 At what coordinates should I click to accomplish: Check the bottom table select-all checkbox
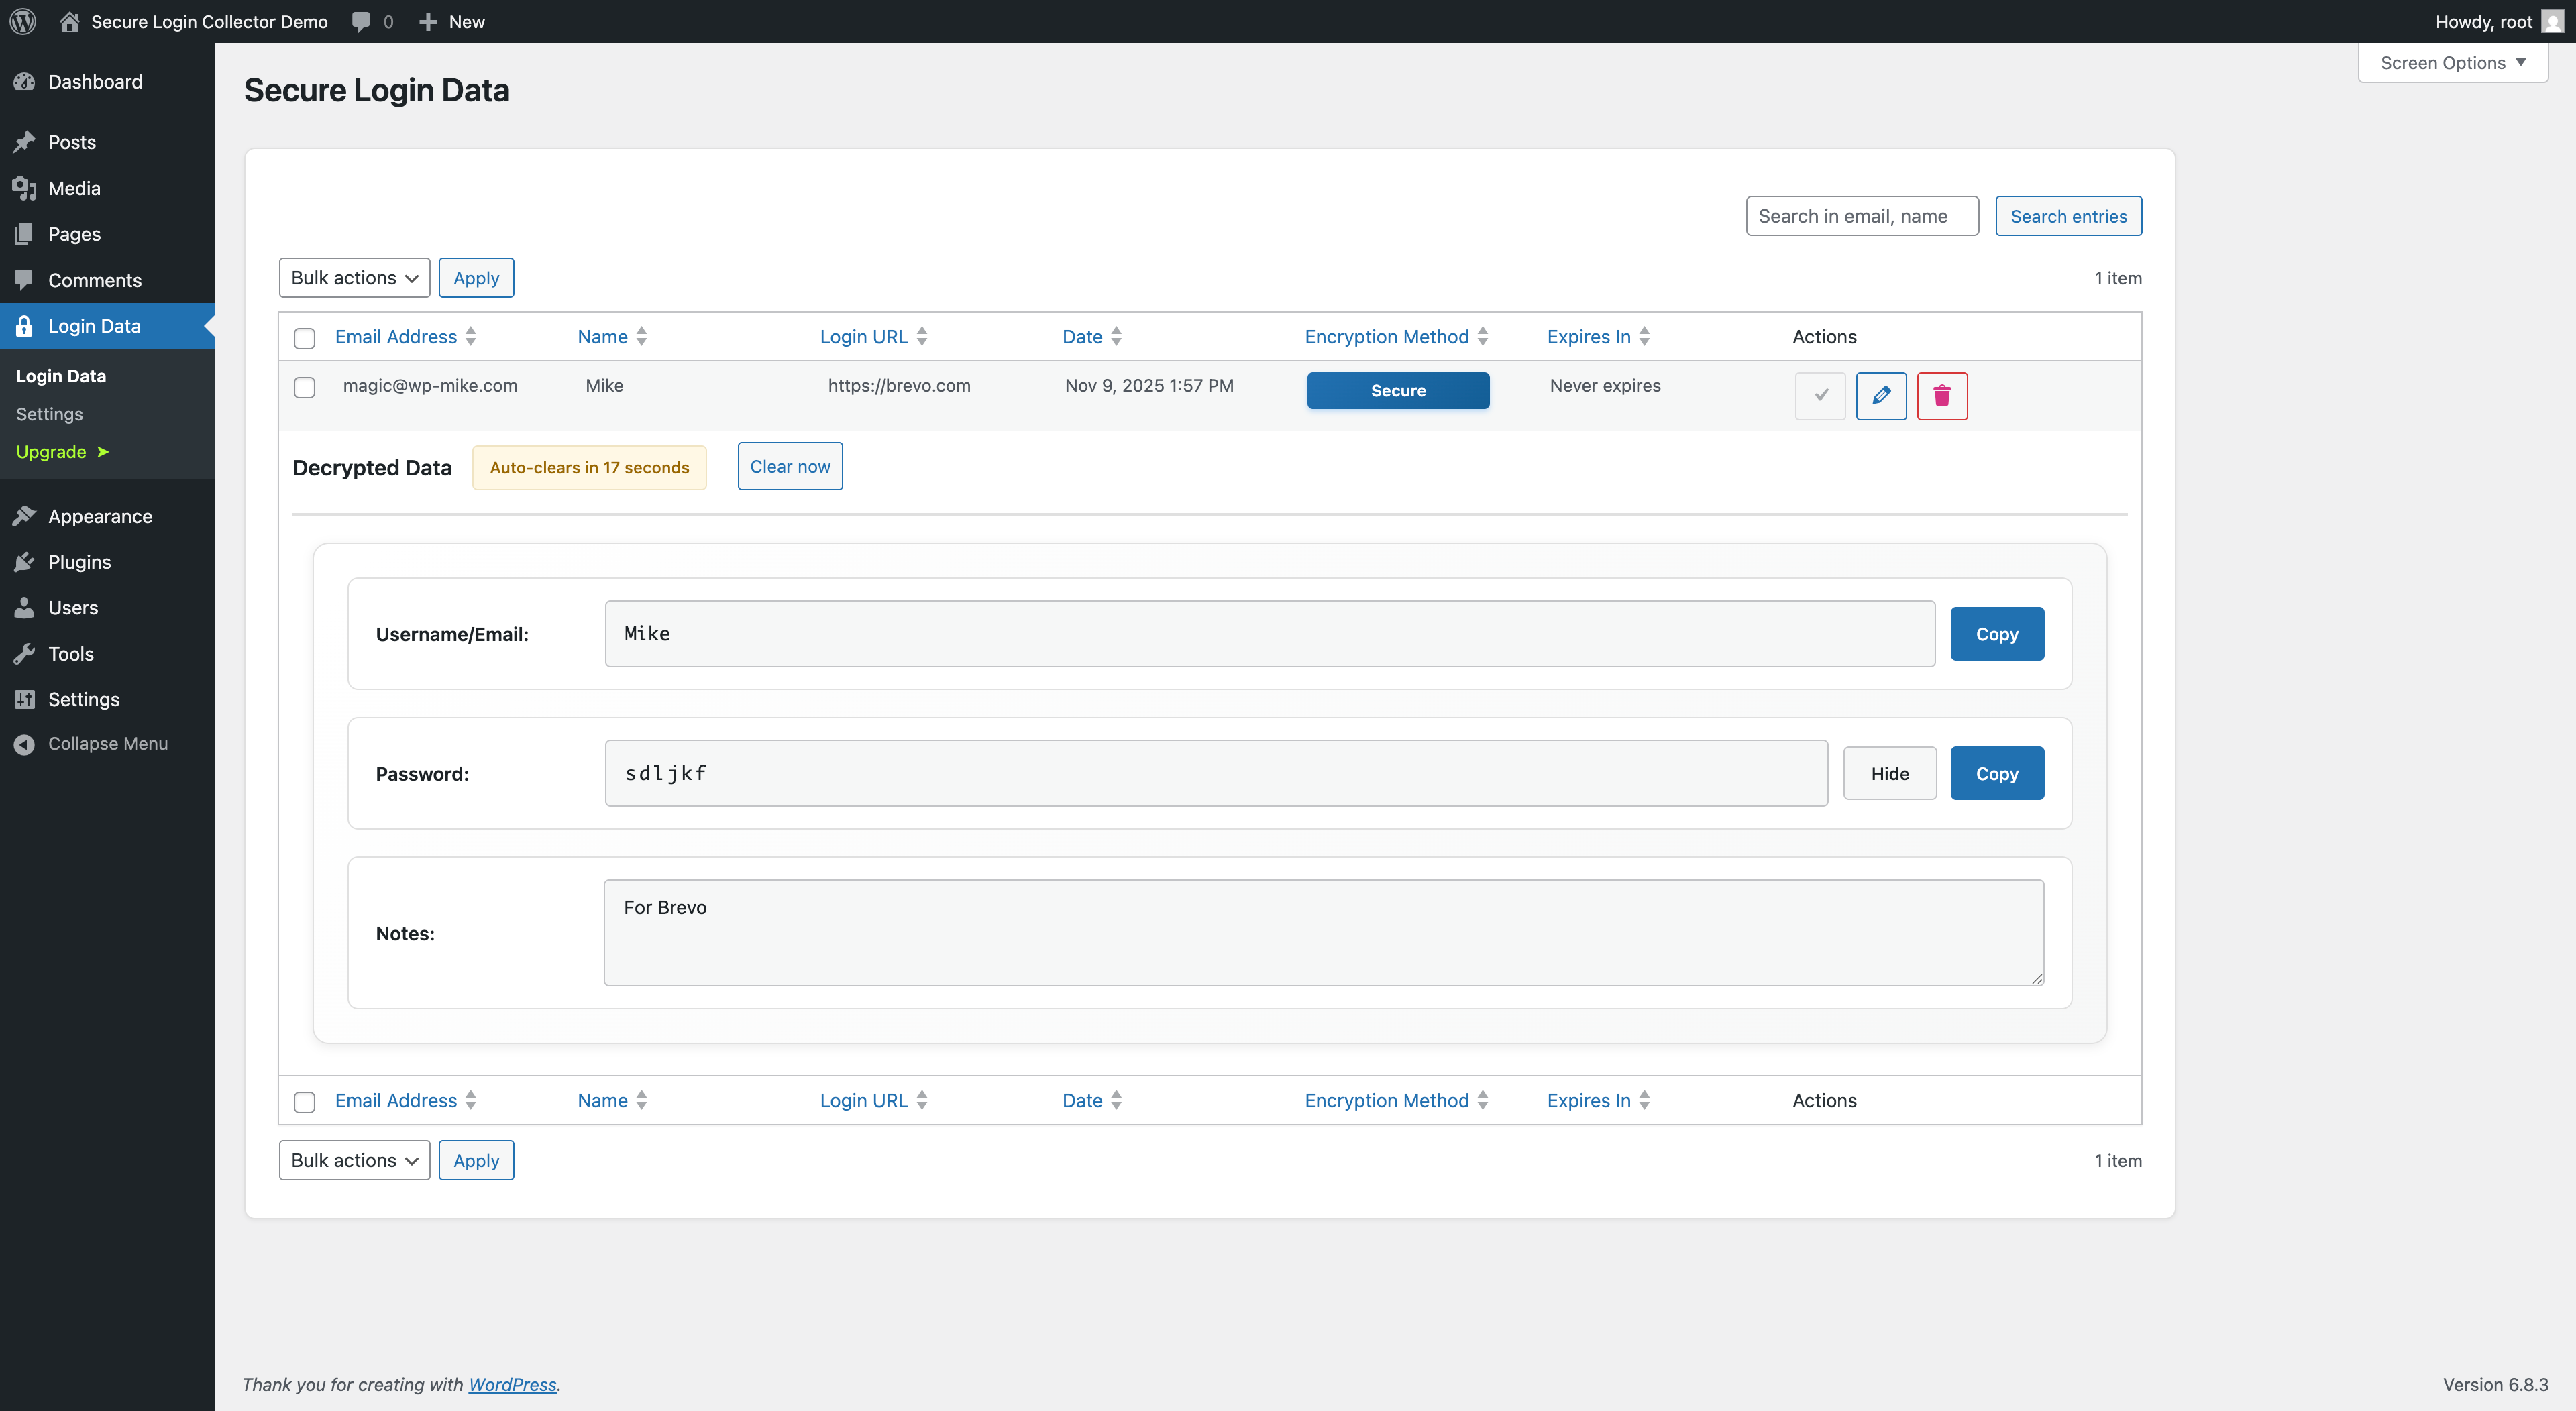click(x=304, y=1102)
